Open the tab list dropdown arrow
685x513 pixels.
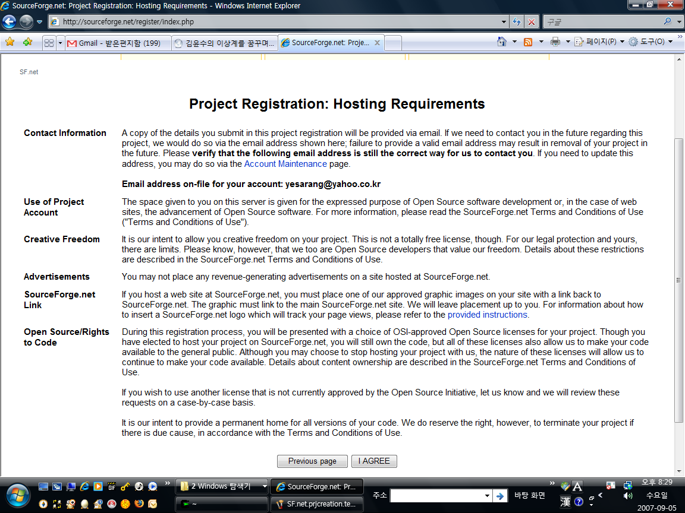[60, 43]
